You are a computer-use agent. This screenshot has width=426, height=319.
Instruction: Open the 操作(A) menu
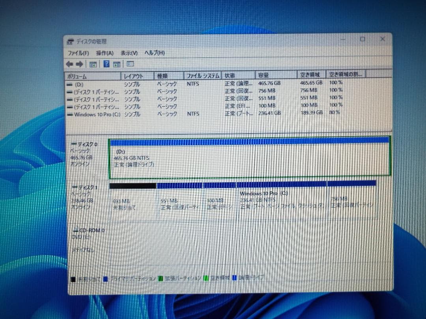click(x=104, y=52)
